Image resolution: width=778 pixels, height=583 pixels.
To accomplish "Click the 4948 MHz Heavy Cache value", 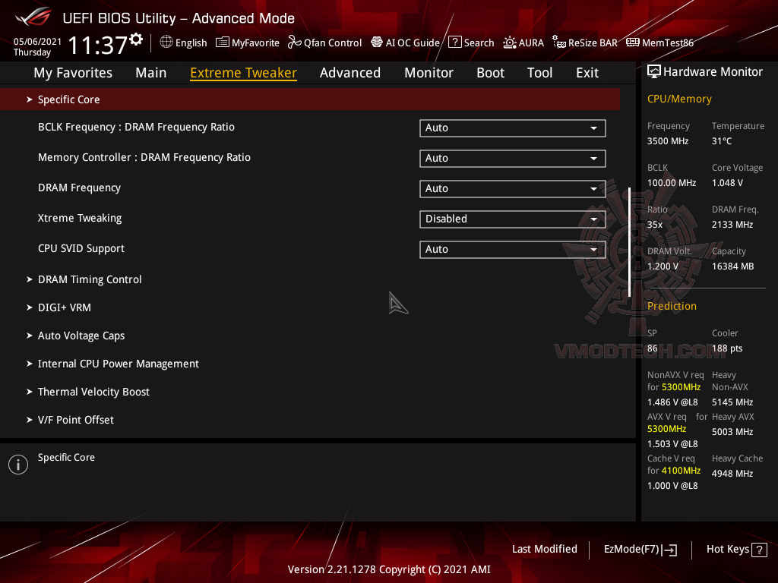I will [732, 474].
